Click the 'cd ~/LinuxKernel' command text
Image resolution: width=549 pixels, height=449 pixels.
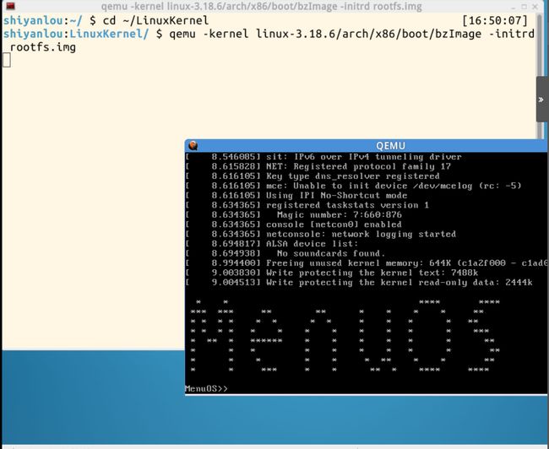[155, 20]
